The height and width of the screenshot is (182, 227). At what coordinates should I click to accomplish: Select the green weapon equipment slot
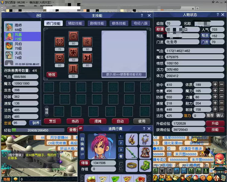[131, 153]
